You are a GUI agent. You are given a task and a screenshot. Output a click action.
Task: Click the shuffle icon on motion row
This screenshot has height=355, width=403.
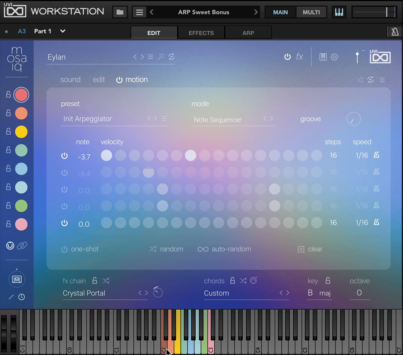coord(360,80)
